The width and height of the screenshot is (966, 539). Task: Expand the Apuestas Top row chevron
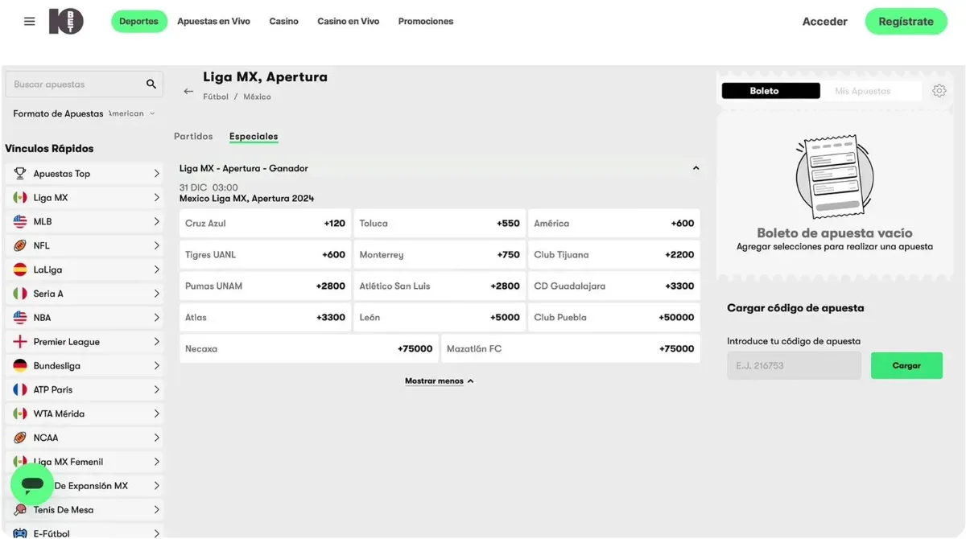click(156, 174)
